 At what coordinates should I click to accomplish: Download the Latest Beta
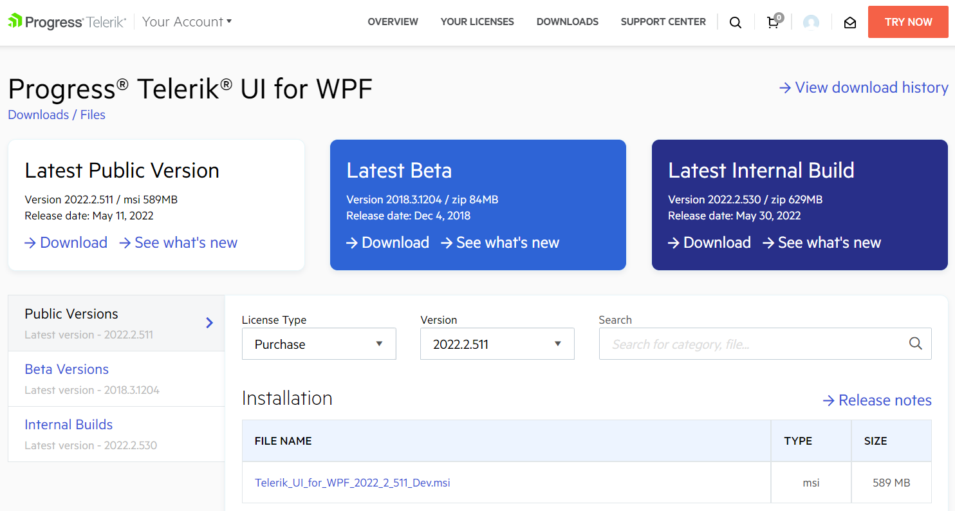pos(387,243)
